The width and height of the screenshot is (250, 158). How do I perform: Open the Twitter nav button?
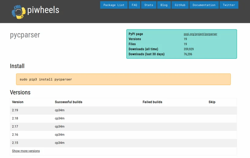point(229,5)
